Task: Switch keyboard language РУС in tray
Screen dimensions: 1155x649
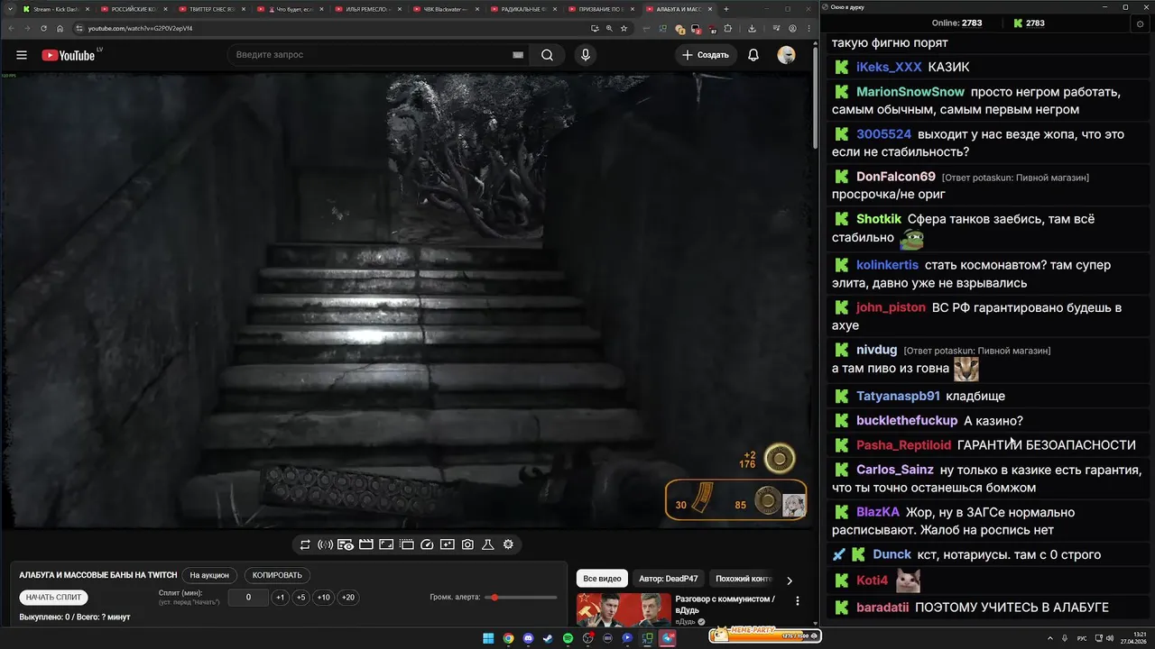Action: (x=1082, y=638)
